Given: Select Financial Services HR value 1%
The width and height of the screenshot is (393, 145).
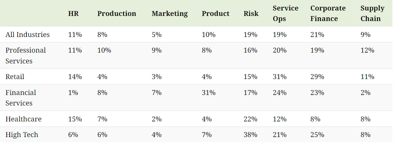Looking at the screenshot, I should (x=73, y=93).
